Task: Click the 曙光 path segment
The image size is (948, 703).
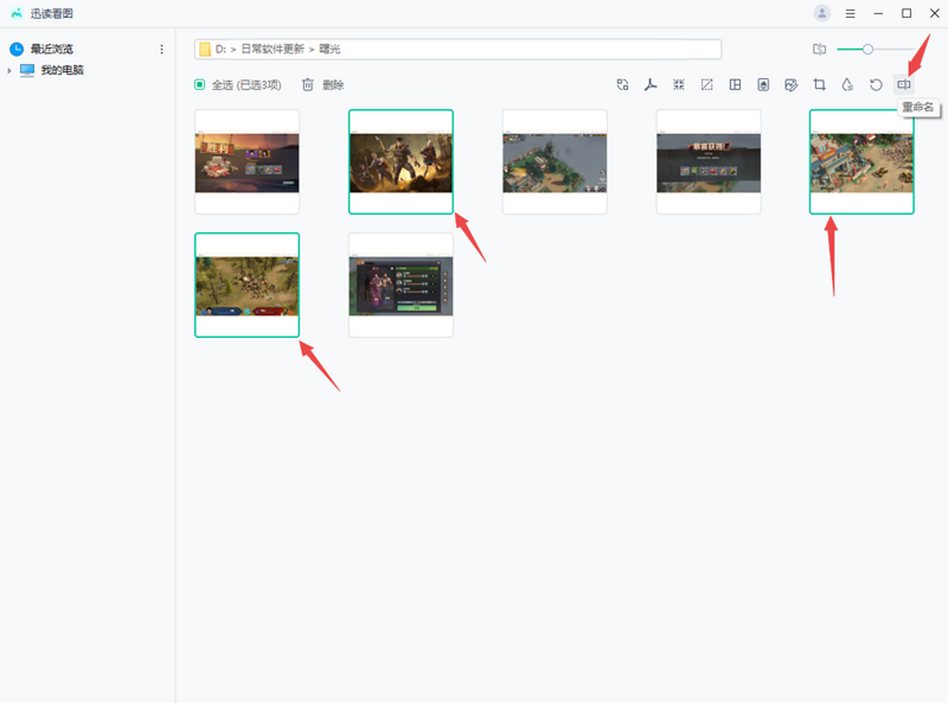Action: (330, 49)
